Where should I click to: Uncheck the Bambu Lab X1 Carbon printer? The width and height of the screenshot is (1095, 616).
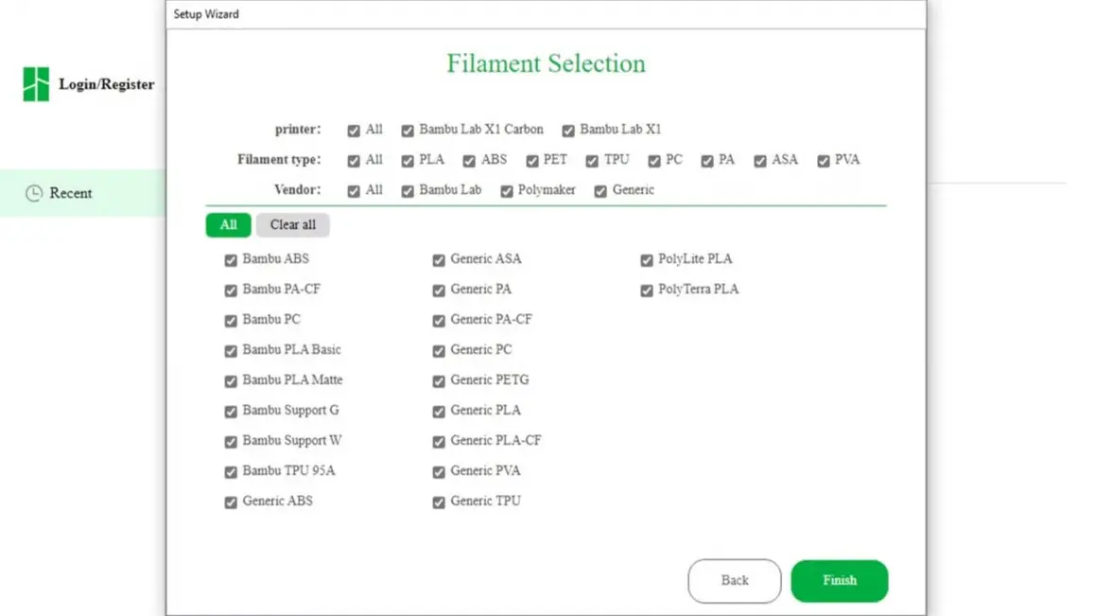[x=408, y=130]
